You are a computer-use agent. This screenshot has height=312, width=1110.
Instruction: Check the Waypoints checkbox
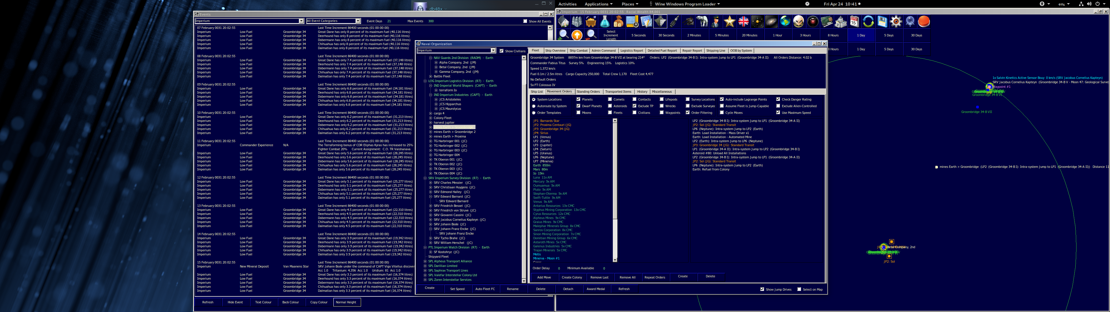661,112
